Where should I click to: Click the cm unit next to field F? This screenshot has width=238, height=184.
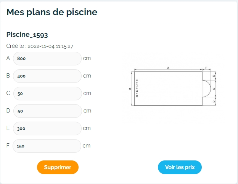coord(87,146)
